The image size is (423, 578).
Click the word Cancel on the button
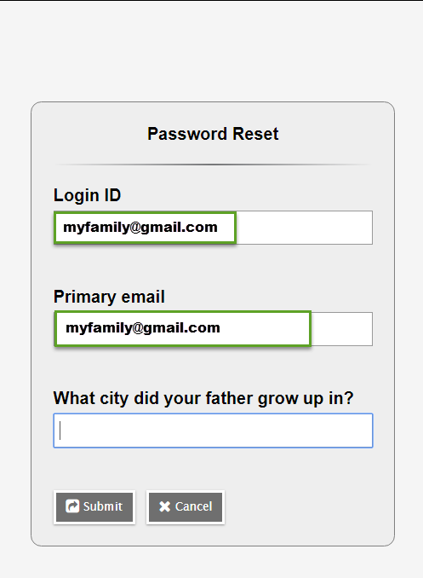coord(194,506)
